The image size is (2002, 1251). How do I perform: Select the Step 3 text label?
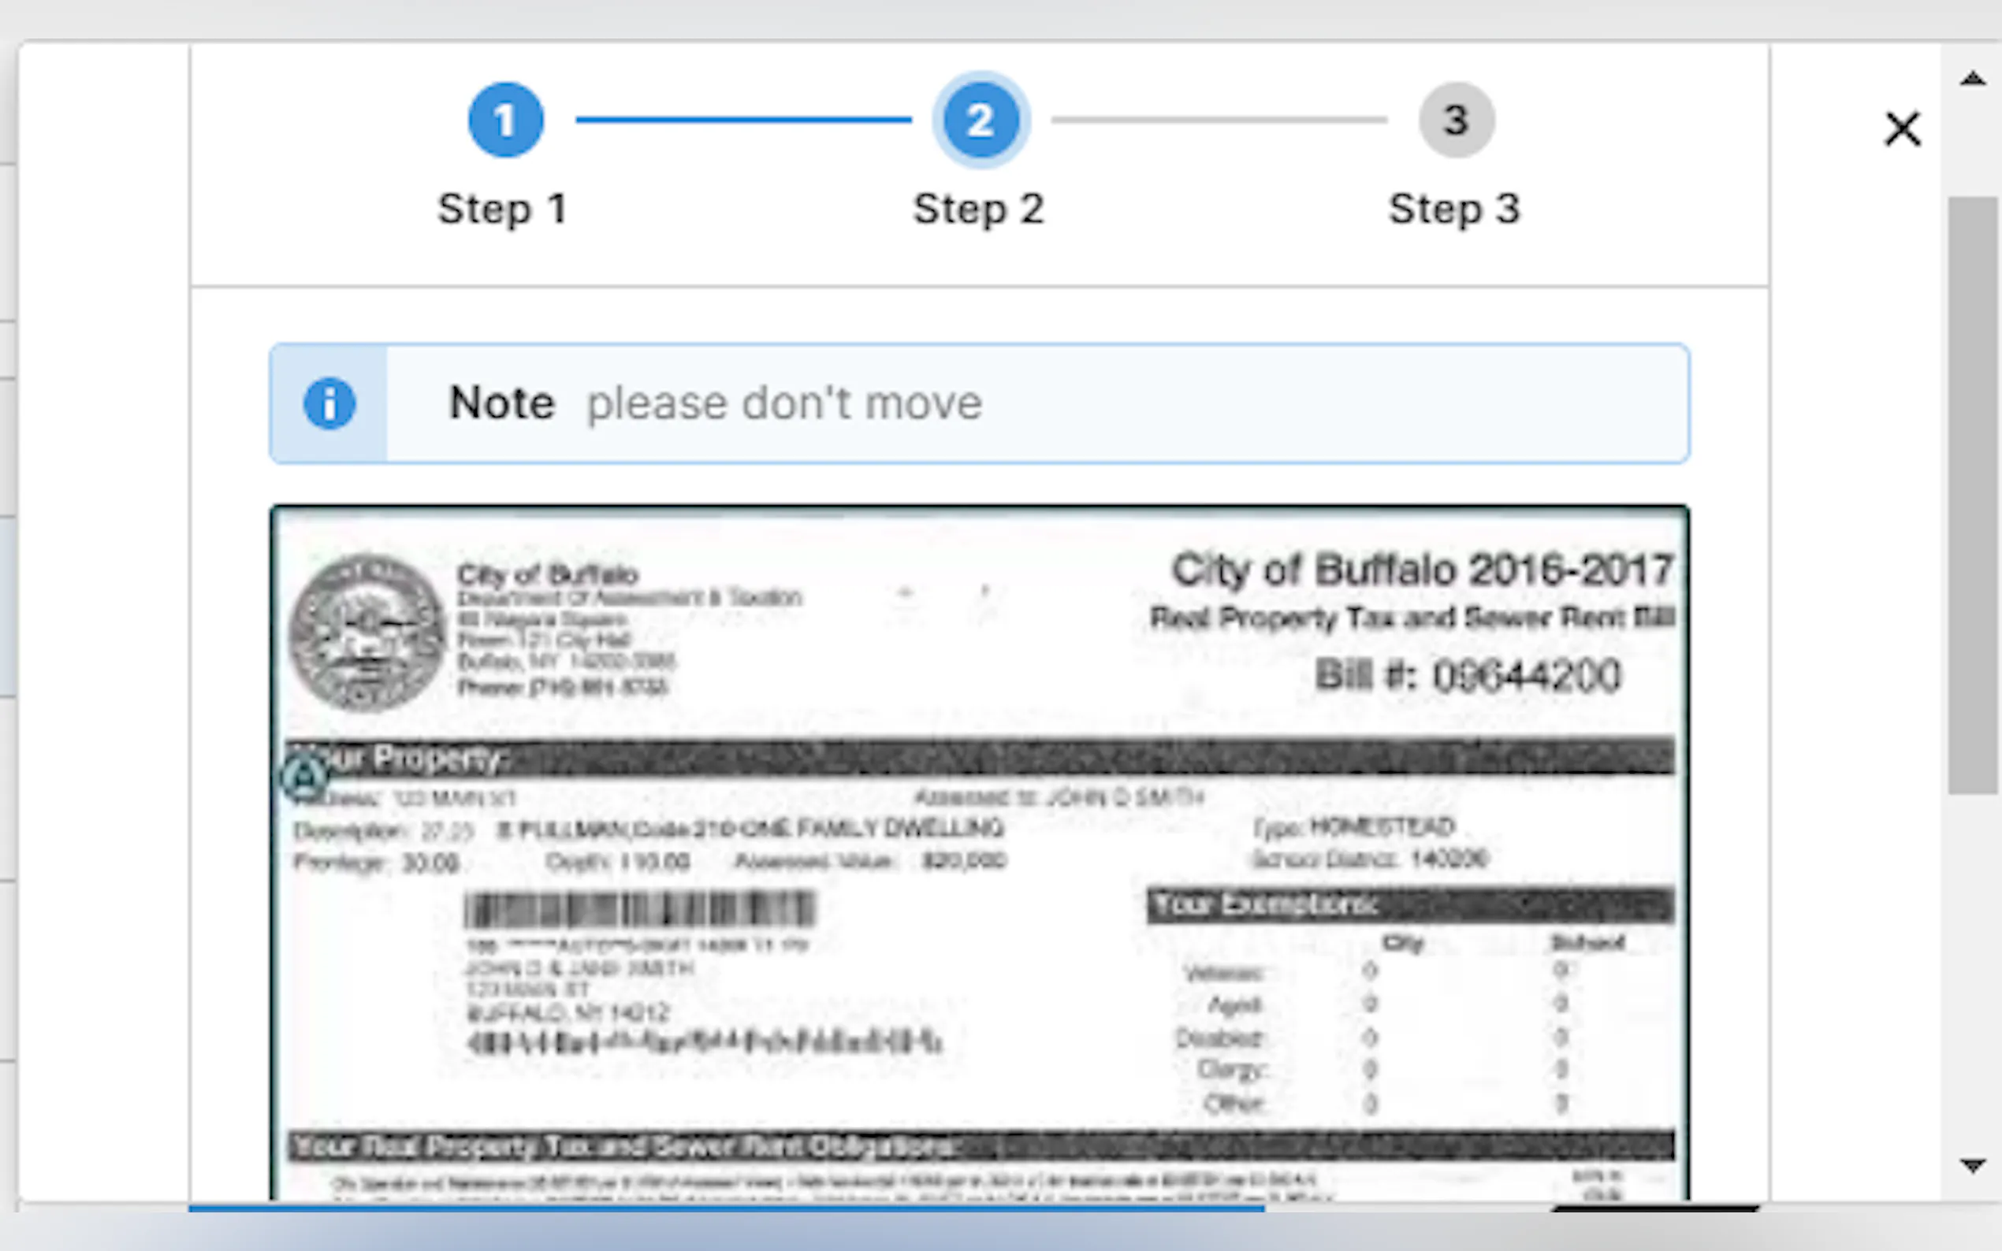coord(1454,209)
